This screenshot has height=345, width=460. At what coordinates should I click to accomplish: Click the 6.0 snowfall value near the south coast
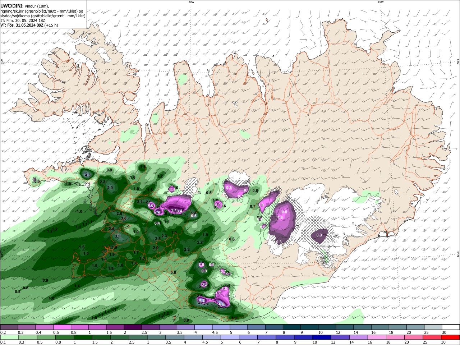pos(222,304)
